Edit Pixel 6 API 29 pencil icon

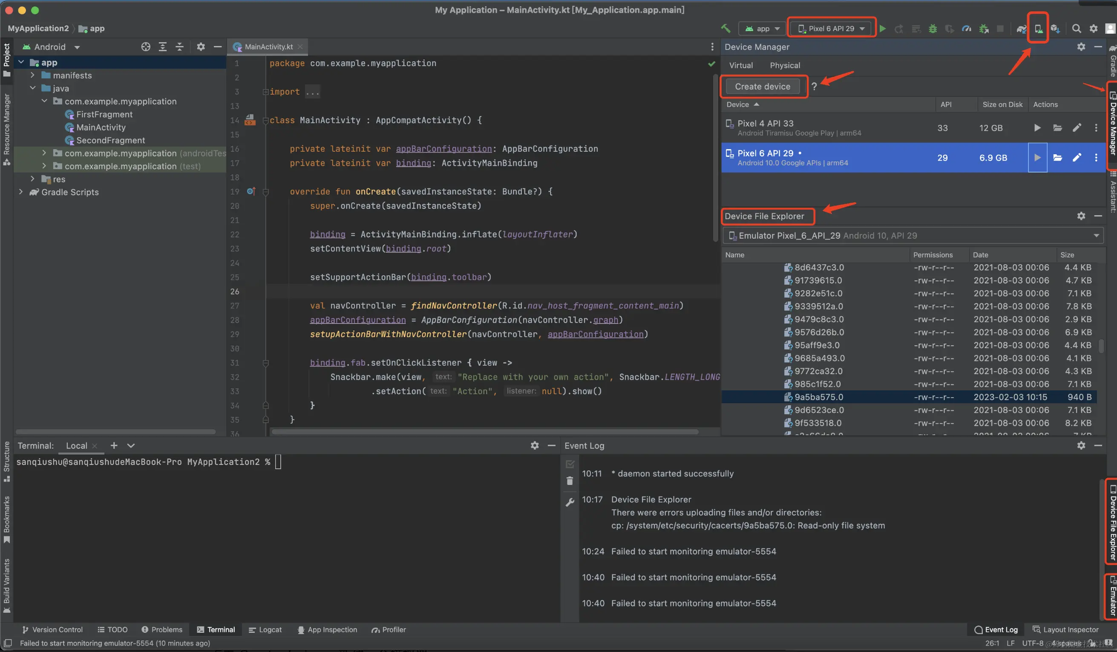[x=1077, y=158]
